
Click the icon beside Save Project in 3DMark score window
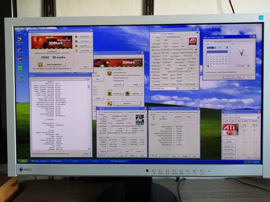pos(76,41)
